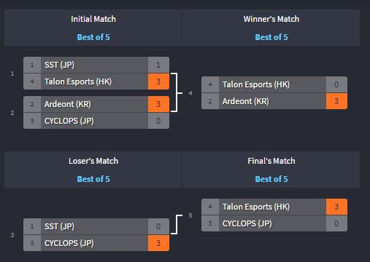Click Winner's Match header title
Image resolution: width=370 pixels, height=262 pixels.
[271, 19]
